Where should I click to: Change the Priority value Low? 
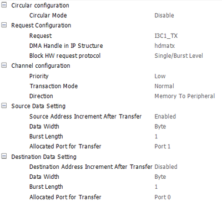160,76
